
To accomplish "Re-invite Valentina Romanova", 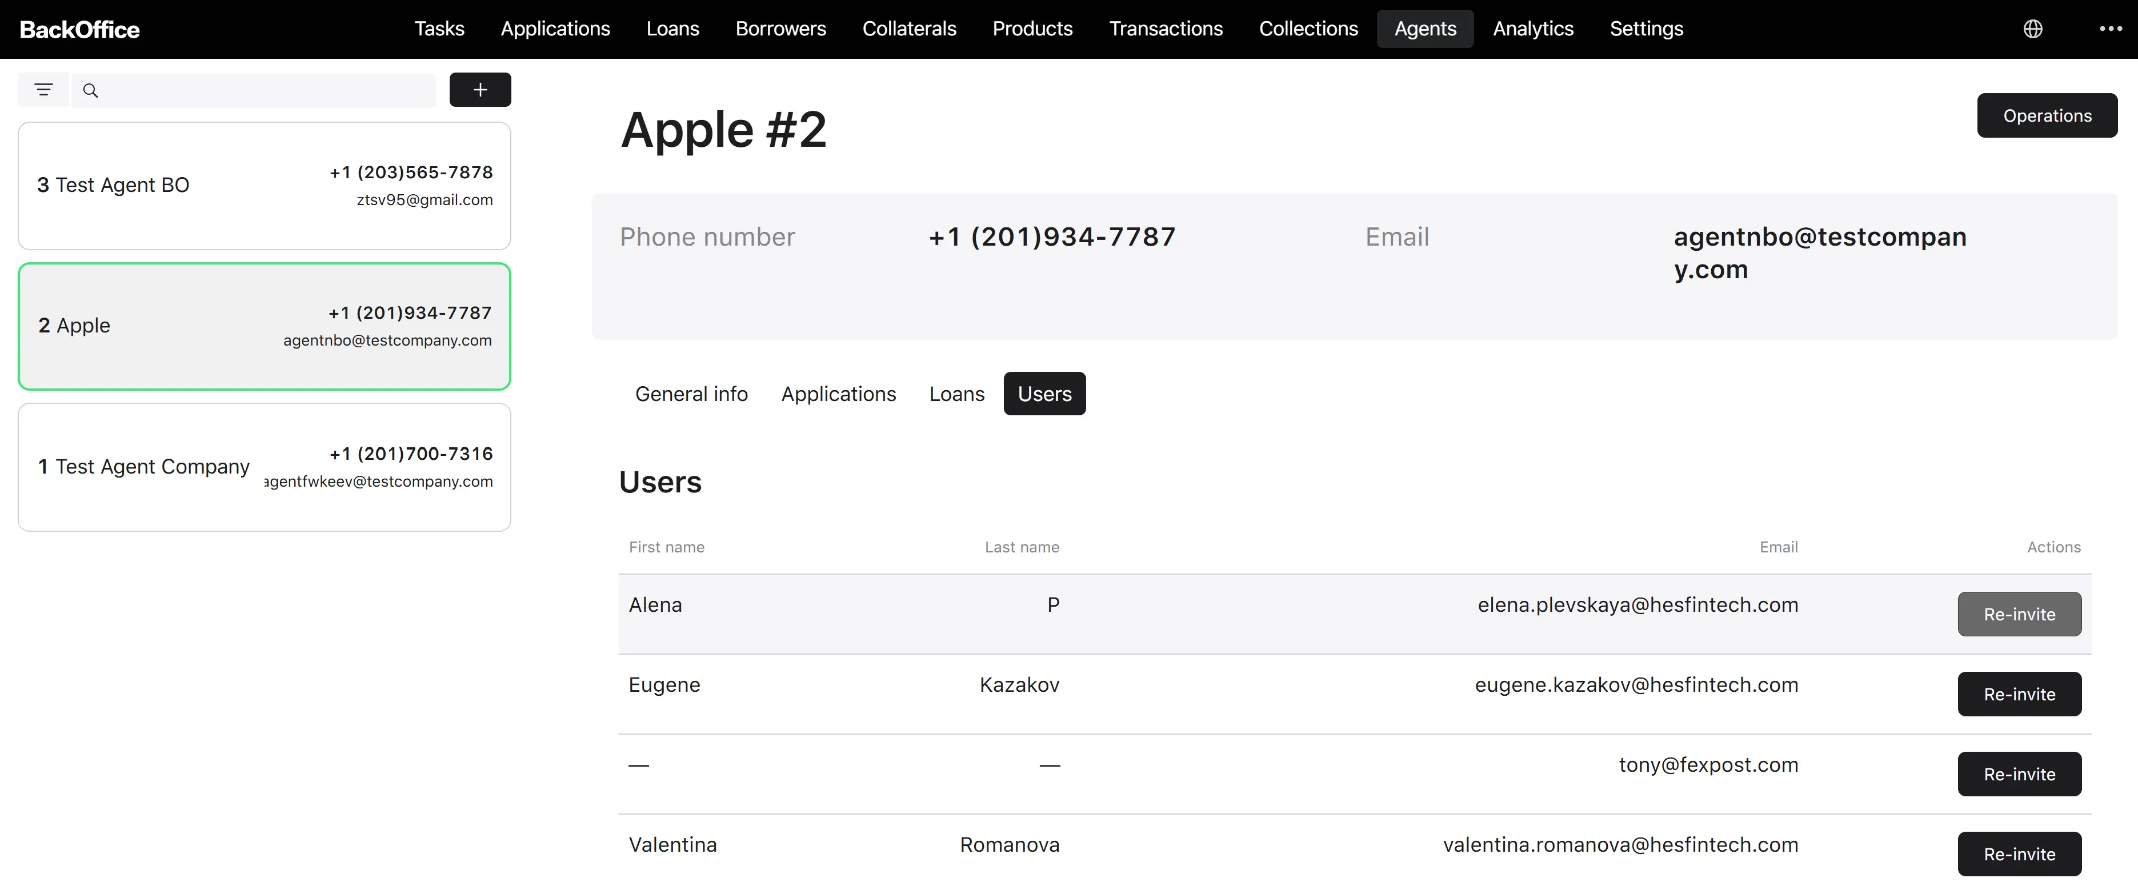I will 2019,853.
